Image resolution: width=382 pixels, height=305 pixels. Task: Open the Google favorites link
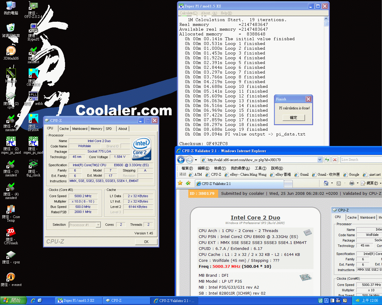click(x=351, y=175)
